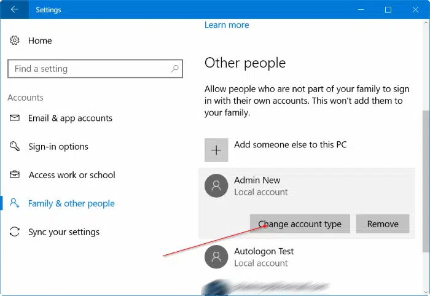Select the Admin New account name
Image resolution: width=430 pixels, height=296 pixels.
click(x=257, y=180)
